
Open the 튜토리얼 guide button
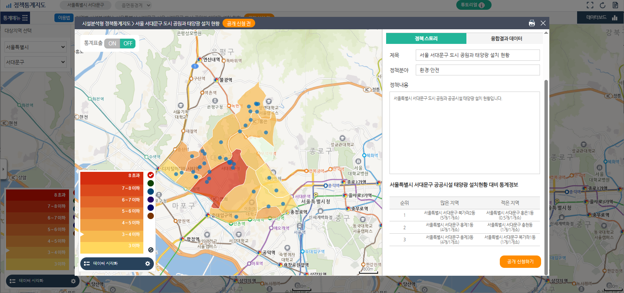point(473,5)
